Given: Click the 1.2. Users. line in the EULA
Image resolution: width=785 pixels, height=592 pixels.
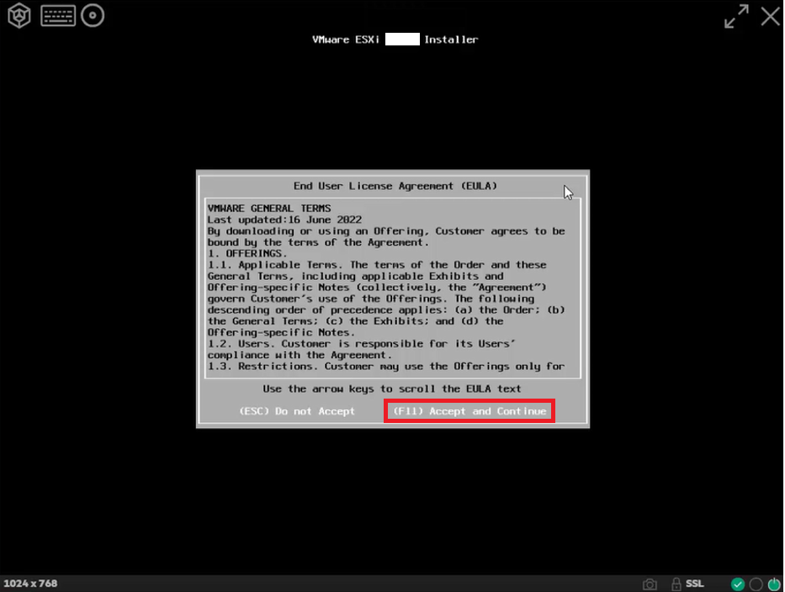Looking at the screenshot, I should [362, 344].
